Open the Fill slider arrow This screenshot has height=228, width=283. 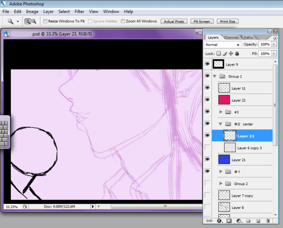point(274,54)
